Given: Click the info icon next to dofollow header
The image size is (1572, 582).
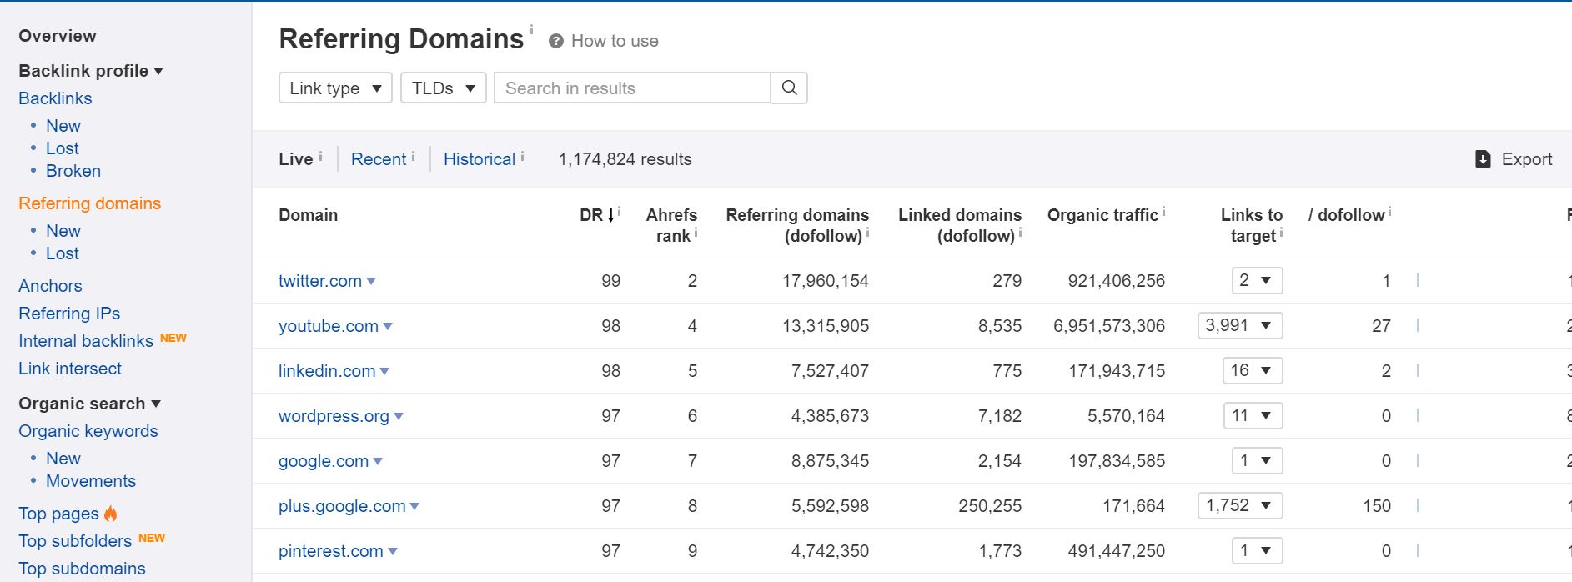Looking at the screenshot, I should [x=1389, y=212].
